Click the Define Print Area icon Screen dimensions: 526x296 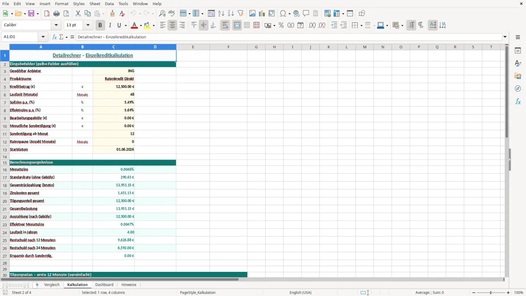(x=327, y=14)
